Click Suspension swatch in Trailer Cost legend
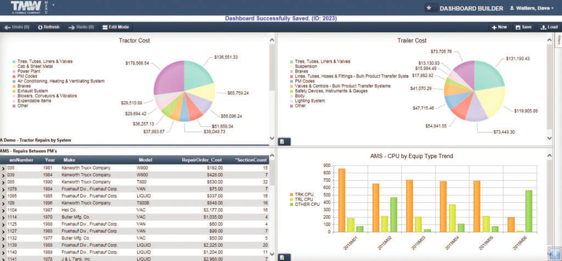The height and width of the screenshot is (261, 562). 292,66
